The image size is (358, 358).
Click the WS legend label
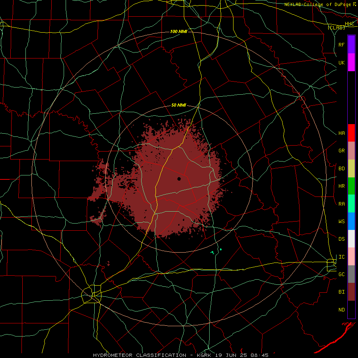click(341, 222)
